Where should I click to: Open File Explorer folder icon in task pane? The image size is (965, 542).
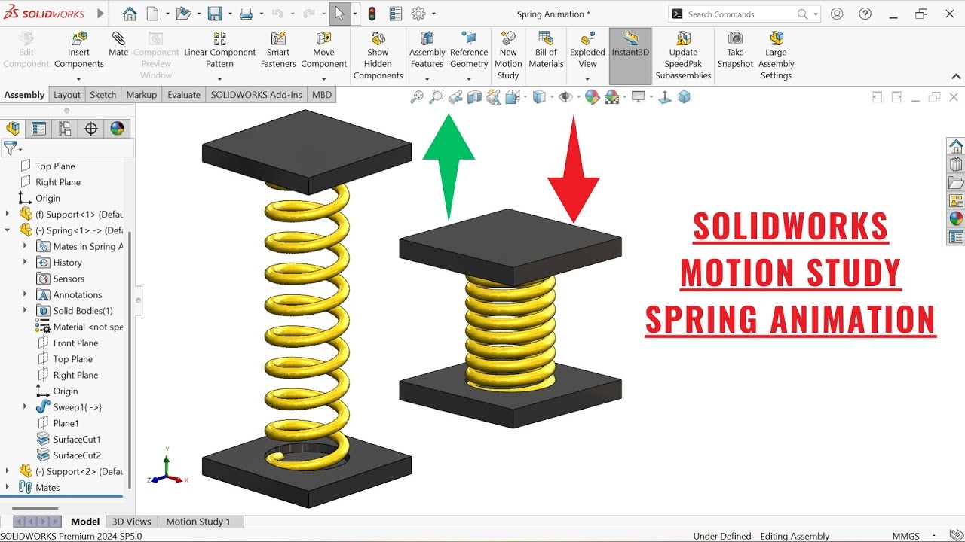[x=956, y=183]
